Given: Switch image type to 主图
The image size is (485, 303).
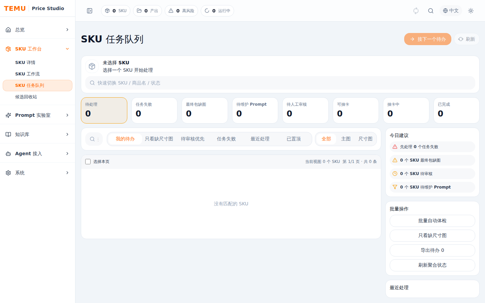Looking at the screenshot, I should pos(346,139).
